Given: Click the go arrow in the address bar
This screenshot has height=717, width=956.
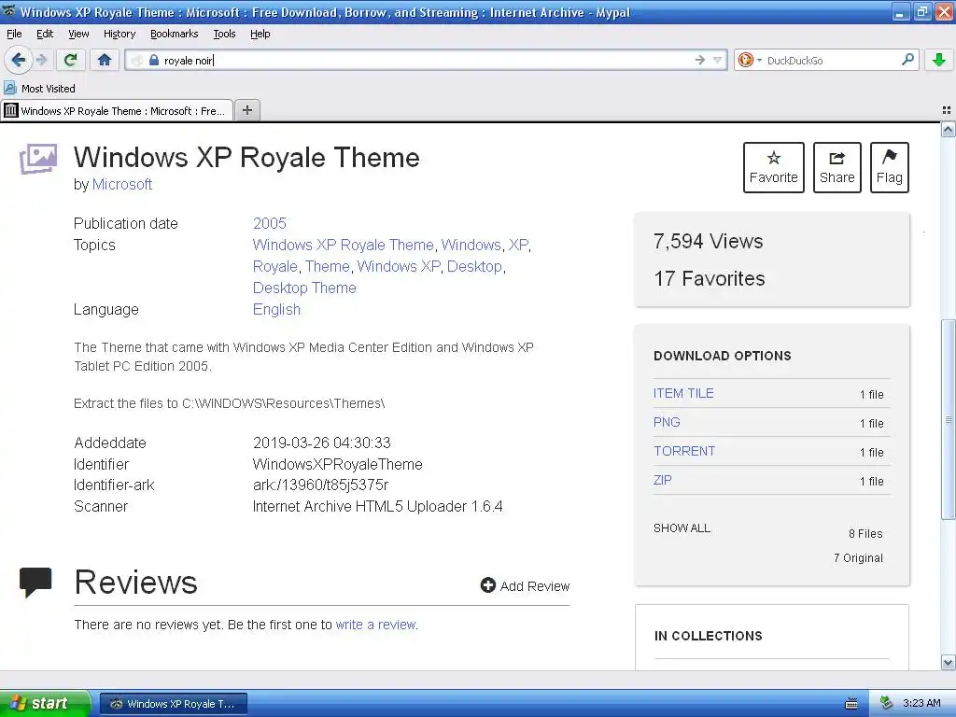Looking at the screenshot, I should coord(699,60).
